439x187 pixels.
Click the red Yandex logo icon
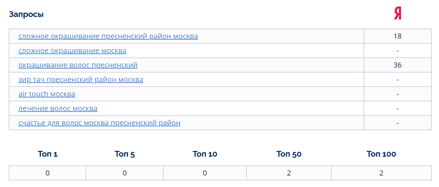click(x=397, y=14)
